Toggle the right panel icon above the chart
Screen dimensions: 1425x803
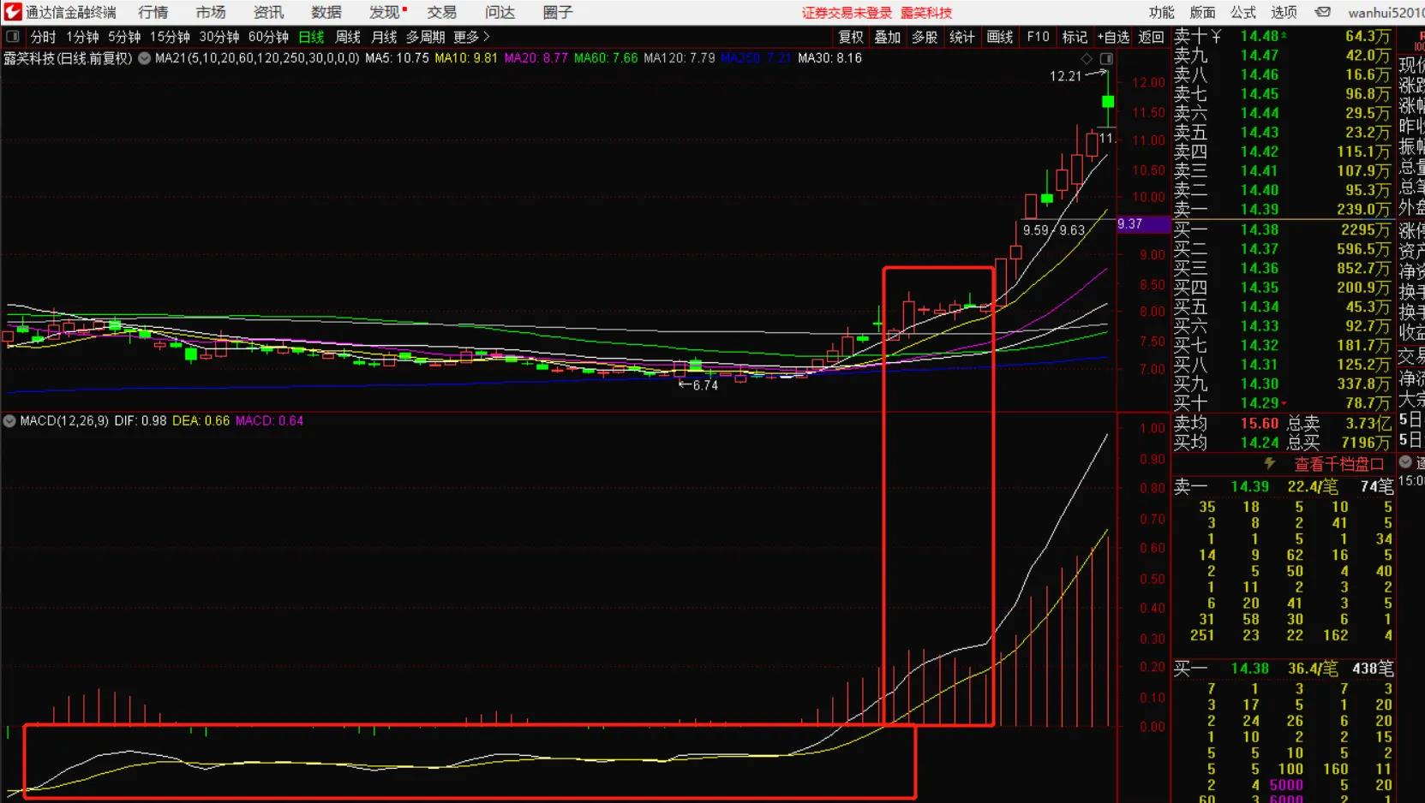1106,58
